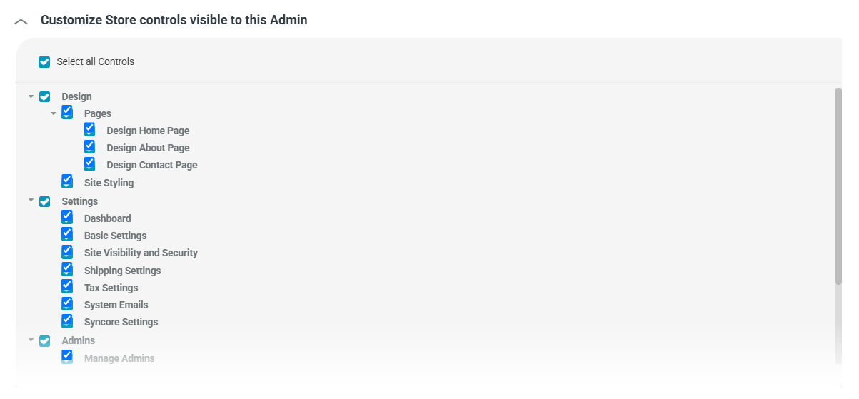Screen dimensions: 859x399
Task: Uncheck the Select all Controls checkbox
Action: coord(44,62)
